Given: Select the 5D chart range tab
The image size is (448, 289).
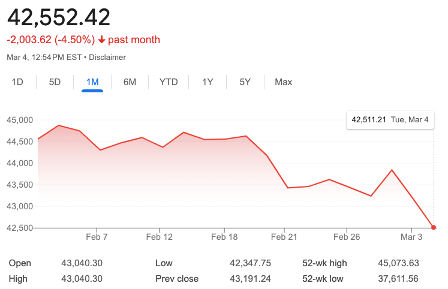Looking at the screenshot, I should pyautogui.click(x=55, y=82).
